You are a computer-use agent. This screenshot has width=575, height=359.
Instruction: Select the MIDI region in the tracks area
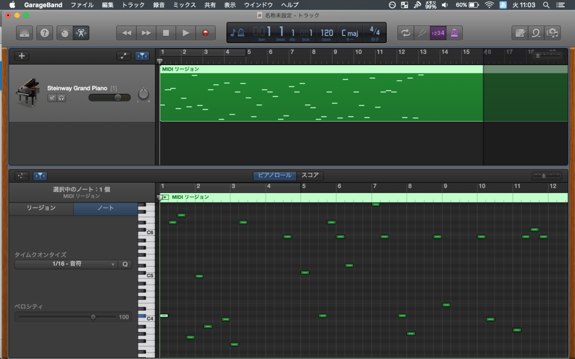coord(321,94)
